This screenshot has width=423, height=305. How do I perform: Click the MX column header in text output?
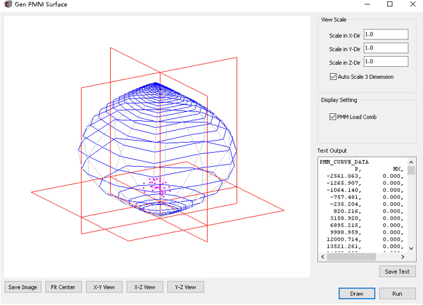(398, 169)
